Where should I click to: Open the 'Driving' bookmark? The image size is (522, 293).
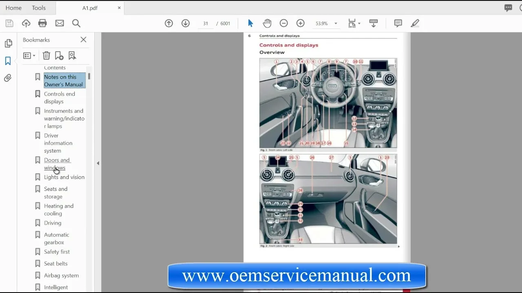tap(53, 223)
